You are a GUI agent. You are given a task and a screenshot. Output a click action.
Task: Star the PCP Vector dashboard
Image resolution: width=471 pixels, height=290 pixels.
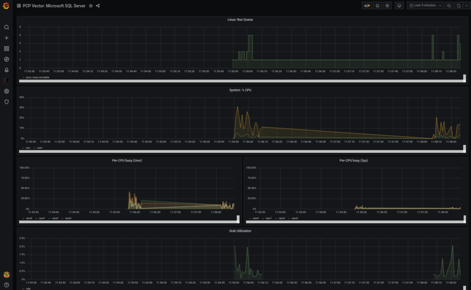coord(91,6)
